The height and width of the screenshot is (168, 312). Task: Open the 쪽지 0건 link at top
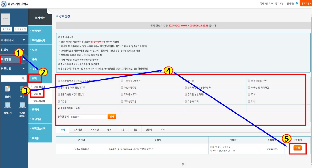pyautogui.click(x=264, y=4)
